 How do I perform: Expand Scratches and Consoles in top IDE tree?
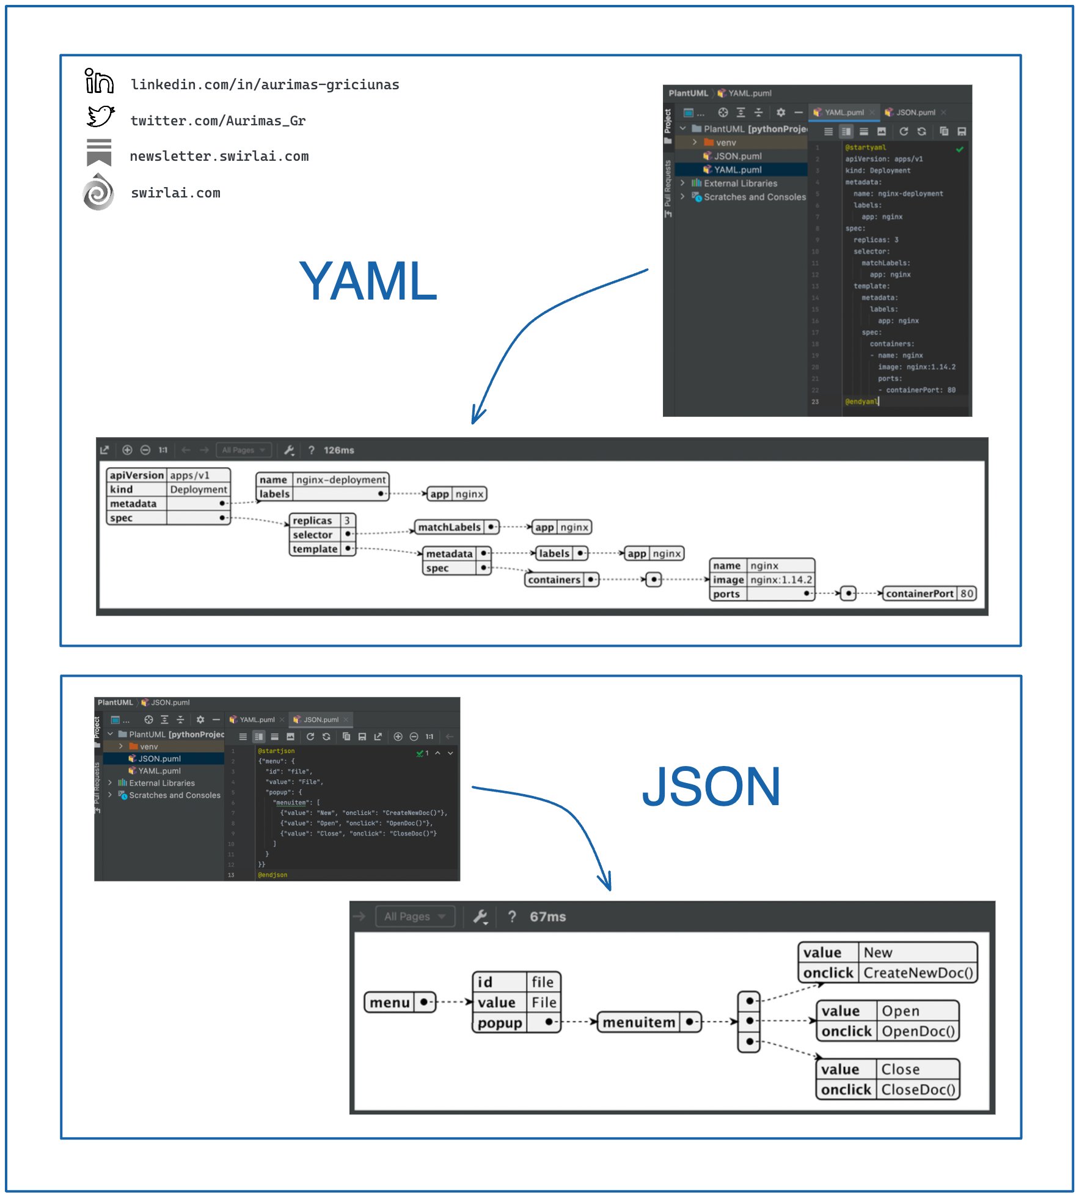[x=683, y=197]
